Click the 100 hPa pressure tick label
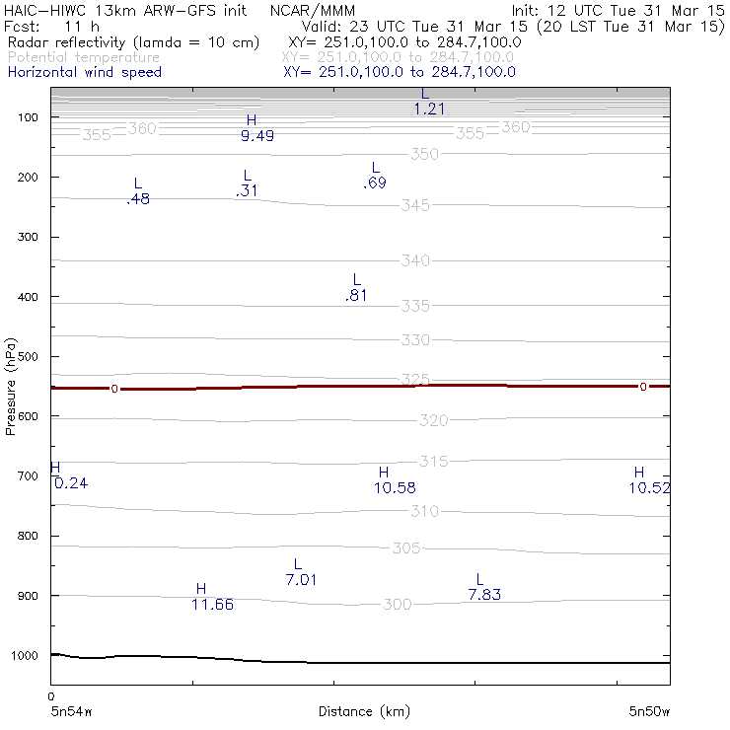Image resolution: width=730 pixels, height=730 pixels. pos(28,117)
